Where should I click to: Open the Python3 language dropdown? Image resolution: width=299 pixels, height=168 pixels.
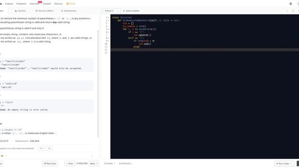110,11
